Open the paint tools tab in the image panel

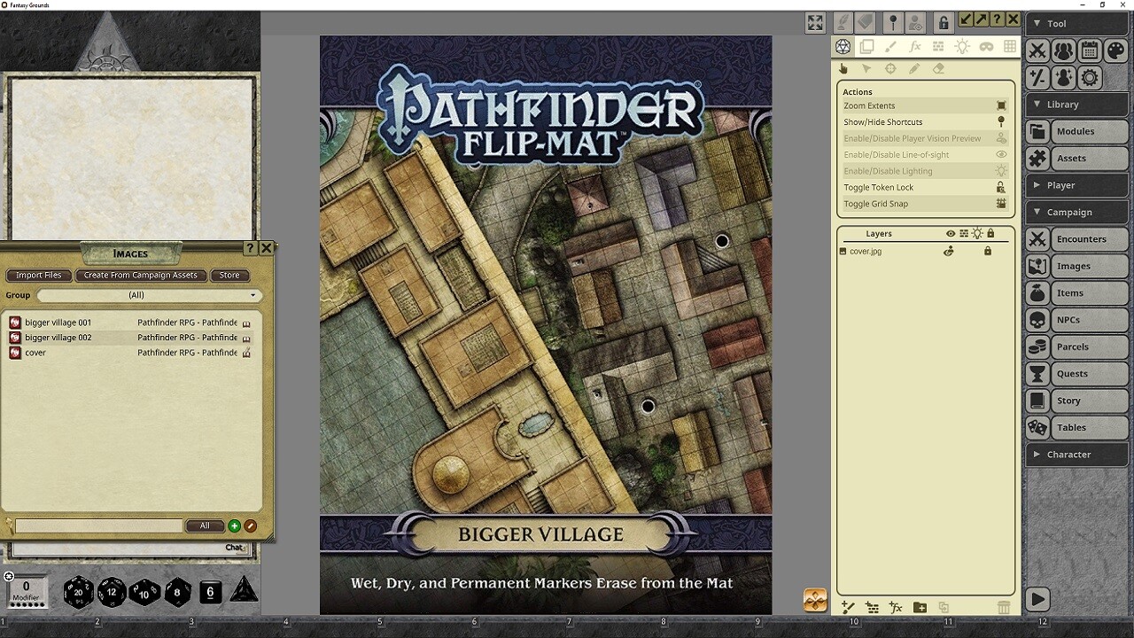pyautogui.click(x=891, y=46)
